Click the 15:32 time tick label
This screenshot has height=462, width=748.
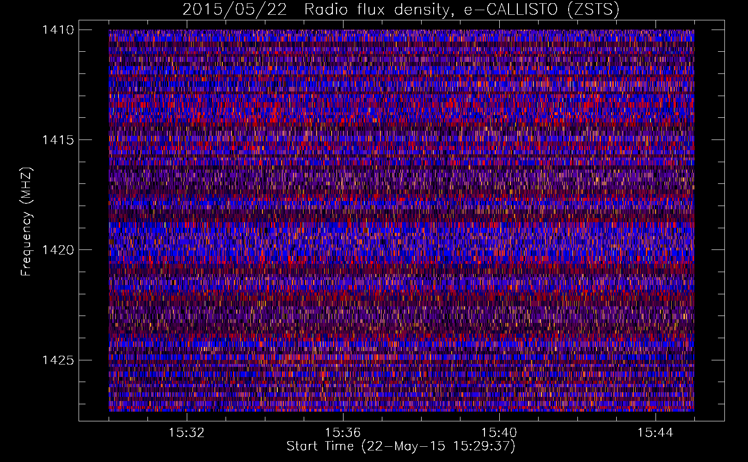pyautogui.click(x=186, y=432)
